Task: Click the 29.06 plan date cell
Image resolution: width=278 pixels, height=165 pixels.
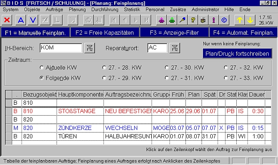Action: [194, 111]
